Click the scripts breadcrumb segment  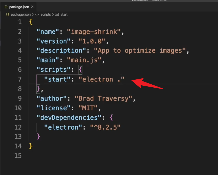tap(46, 14)
